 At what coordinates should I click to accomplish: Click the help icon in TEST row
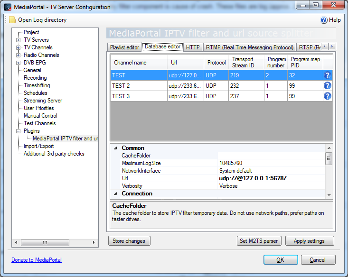pyautogui.click(x=328, y=75)
